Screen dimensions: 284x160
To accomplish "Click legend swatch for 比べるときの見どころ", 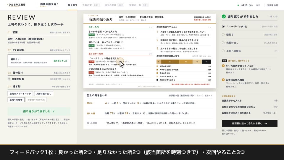I will click(x=157, y=76).
